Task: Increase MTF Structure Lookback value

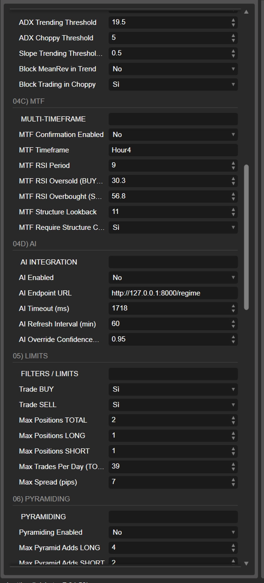Action: point(233,209)
